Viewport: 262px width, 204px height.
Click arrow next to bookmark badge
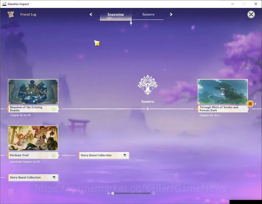coord(255,104)
